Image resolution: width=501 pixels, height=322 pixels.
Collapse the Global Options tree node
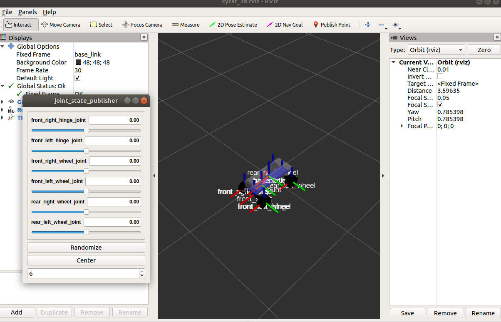point(3,46)
